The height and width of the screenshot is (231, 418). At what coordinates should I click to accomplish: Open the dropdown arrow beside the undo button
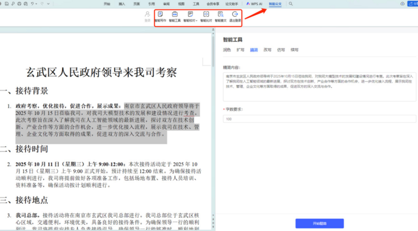tap(37, 4)
